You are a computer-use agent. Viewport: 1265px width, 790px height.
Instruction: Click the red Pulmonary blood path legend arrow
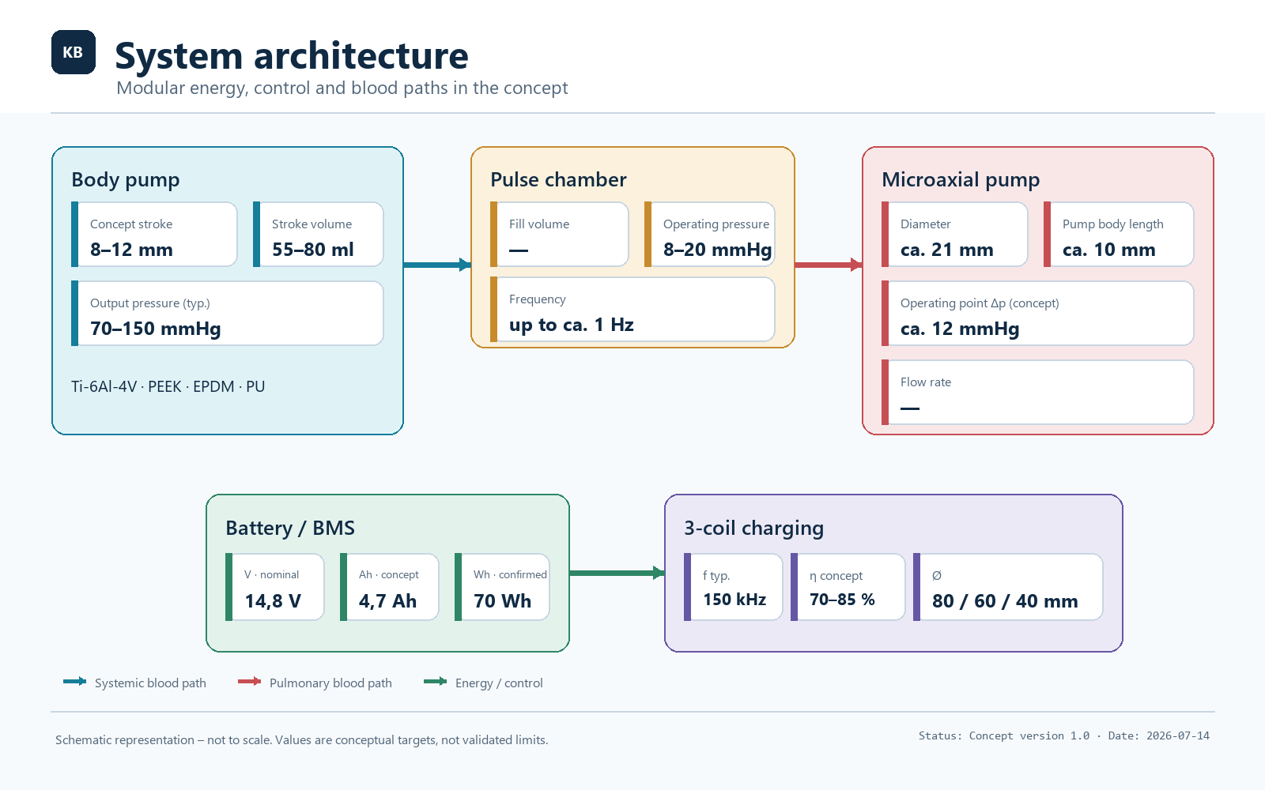tap(250, 682)
